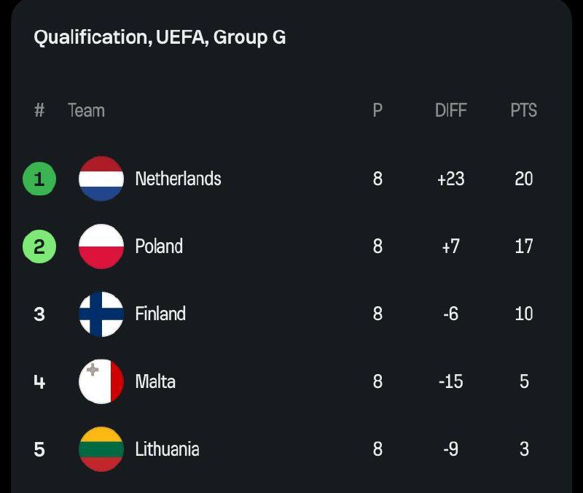Click the Team column header

coord(86,111)
